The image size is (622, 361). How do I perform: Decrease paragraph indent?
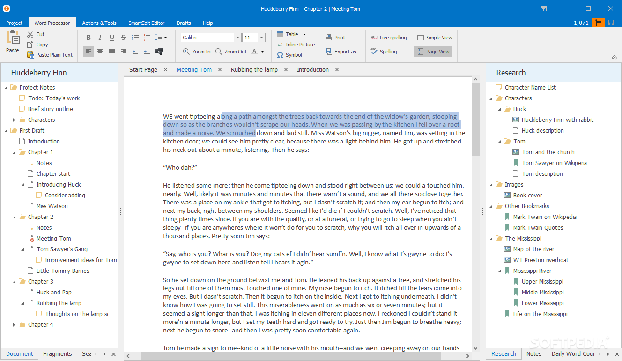[135, 52]
